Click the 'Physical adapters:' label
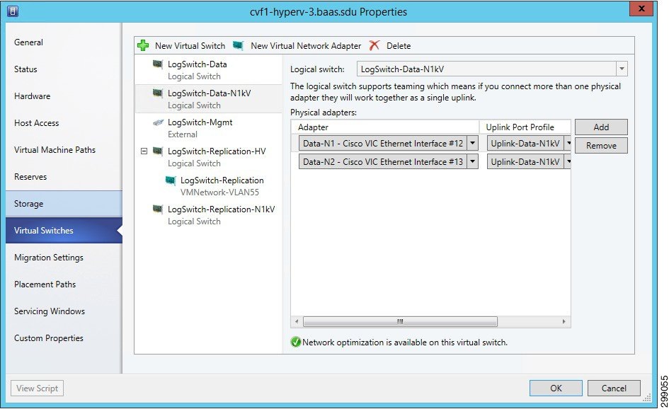This screenshot has height=409, width=669. point(324,113)
